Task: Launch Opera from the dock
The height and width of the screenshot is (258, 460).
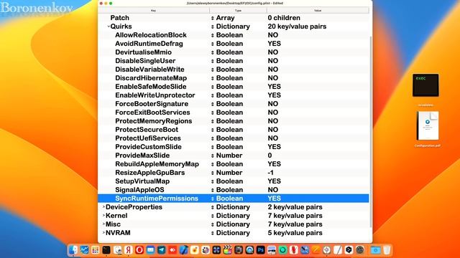Action: click(139, 250)
